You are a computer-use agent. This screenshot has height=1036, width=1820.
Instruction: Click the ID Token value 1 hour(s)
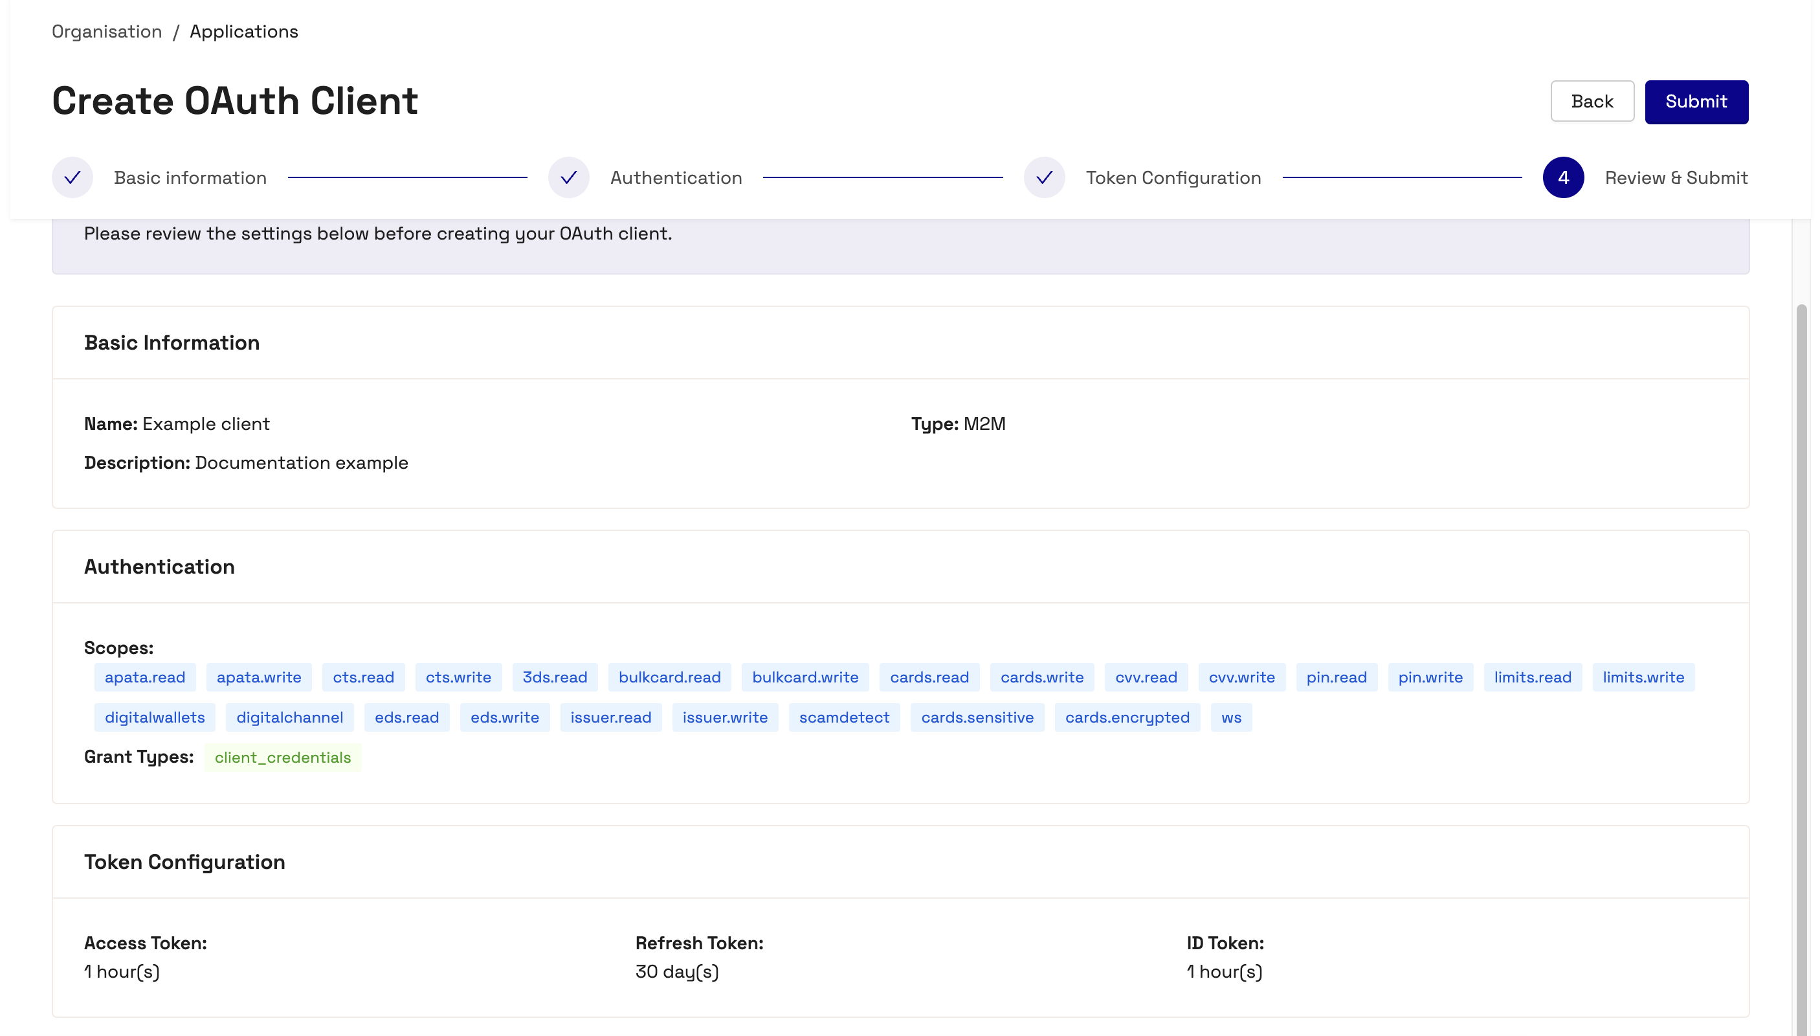click(1224, 971)
